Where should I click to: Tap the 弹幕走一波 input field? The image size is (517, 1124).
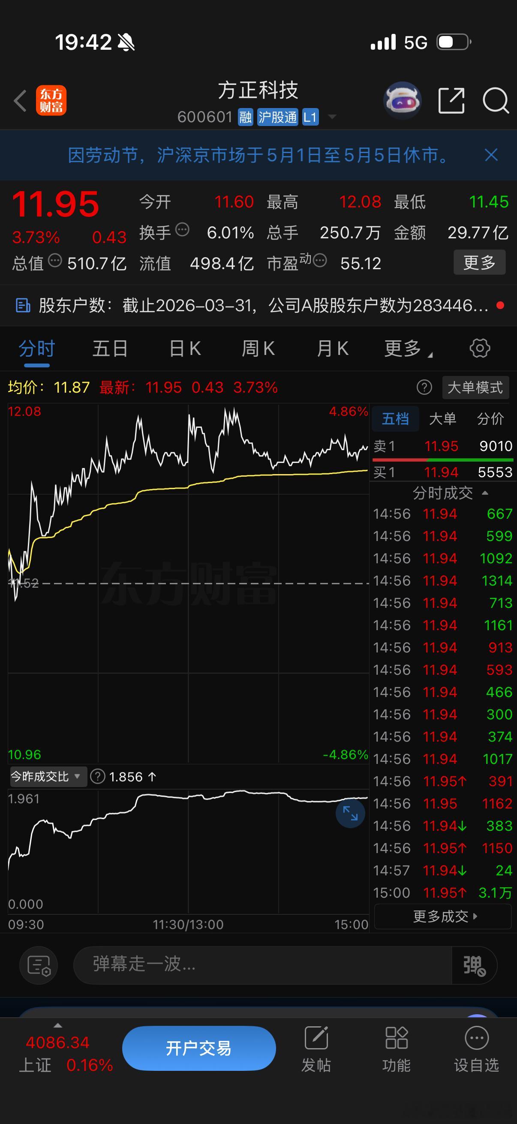tap(263, 965)
